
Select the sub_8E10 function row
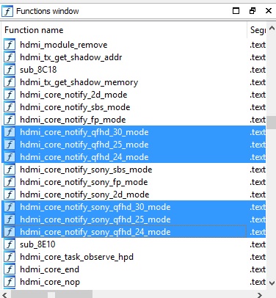pos(134,244)
